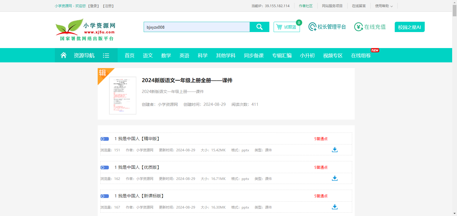Click the 小学资源网 leaf logo
The width and height of the screenshot is (457, 216).
pos(85,30)
